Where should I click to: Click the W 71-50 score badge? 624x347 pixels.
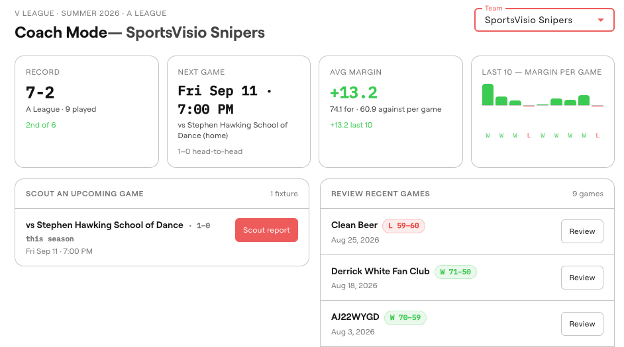coord(455,272)
